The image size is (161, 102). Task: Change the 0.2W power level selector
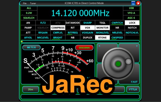[29, 13]
